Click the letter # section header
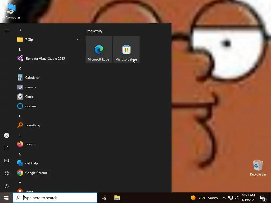This screenshot has width=271, height=203. point(20,30)
